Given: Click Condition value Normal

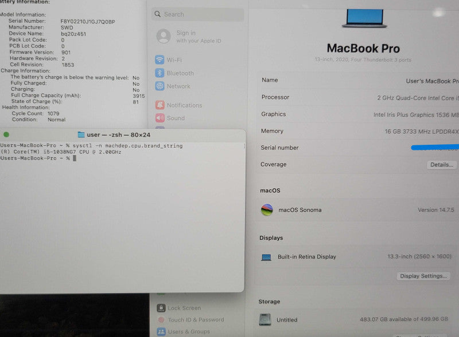Looking at the screenshot, I should 56,120.
